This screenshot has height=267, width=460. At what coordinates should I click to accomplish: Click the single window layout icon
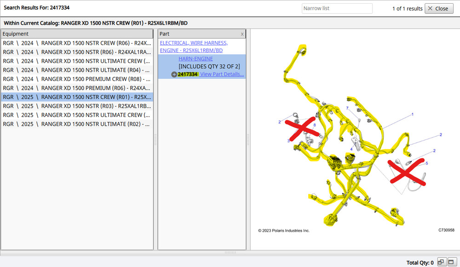pos(451,262)
